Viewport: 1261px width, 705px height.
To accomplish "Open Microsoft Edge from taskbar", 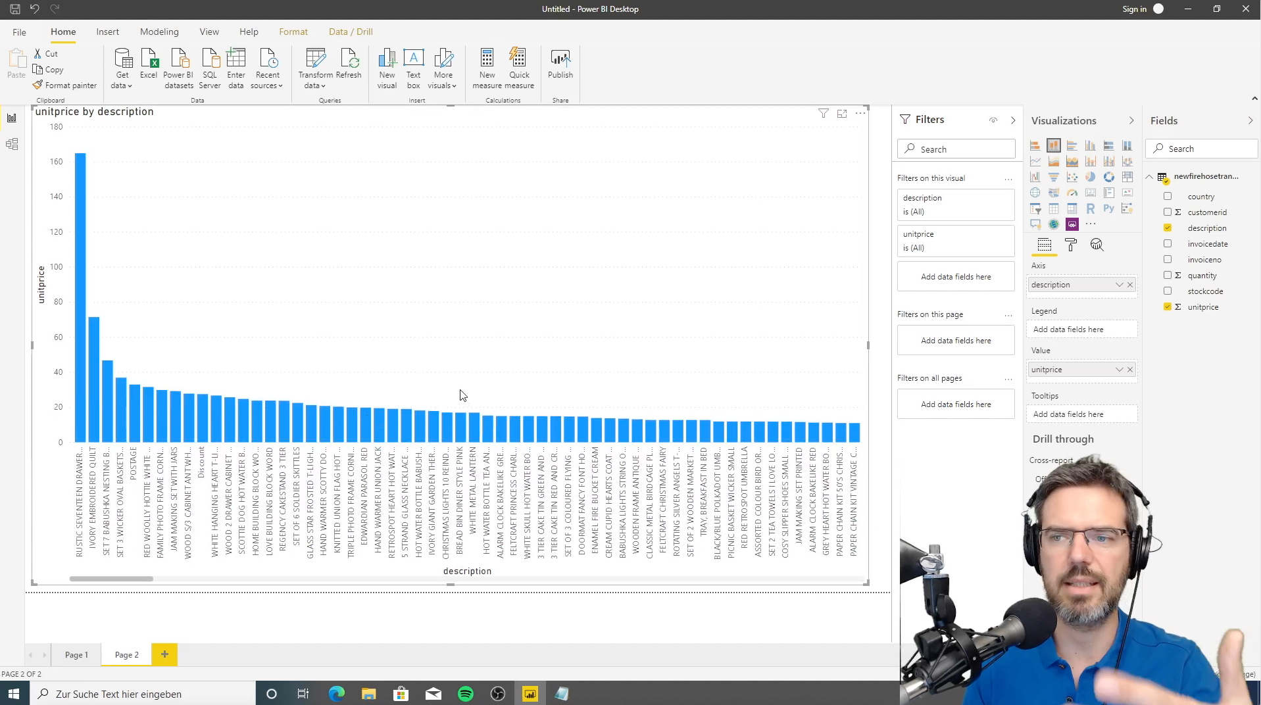I will [x=337, y=694].
